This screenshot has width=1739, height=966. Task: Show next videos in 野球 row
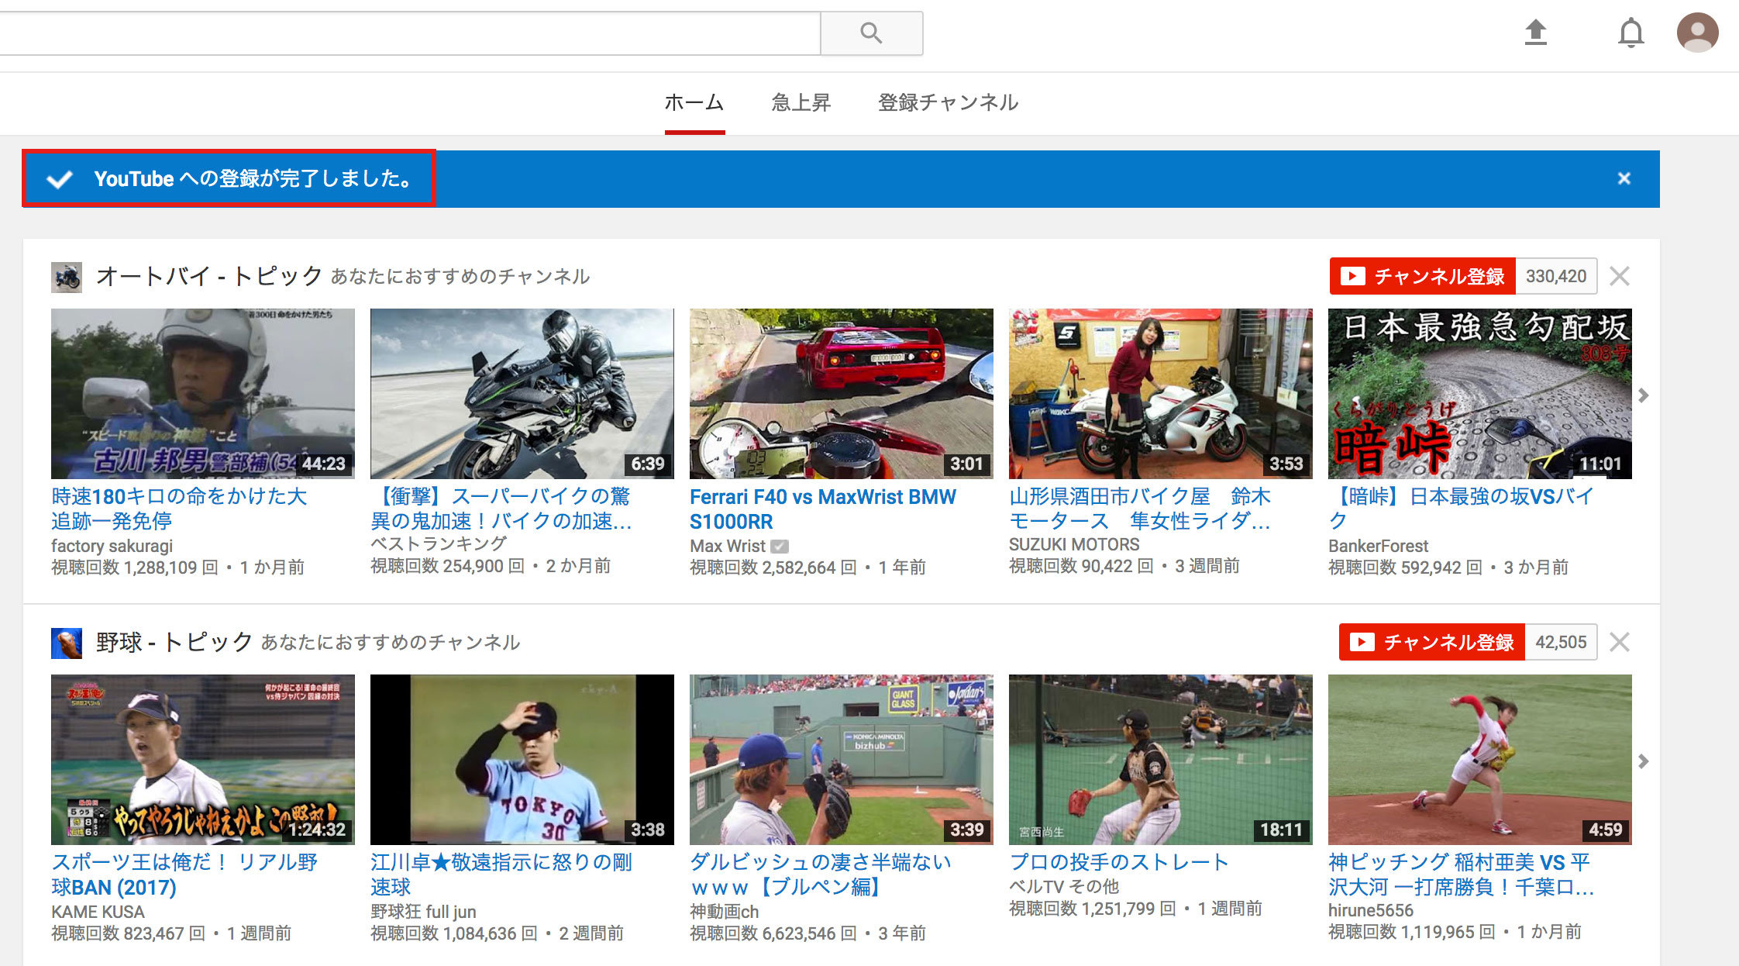tap(1643, 761)
